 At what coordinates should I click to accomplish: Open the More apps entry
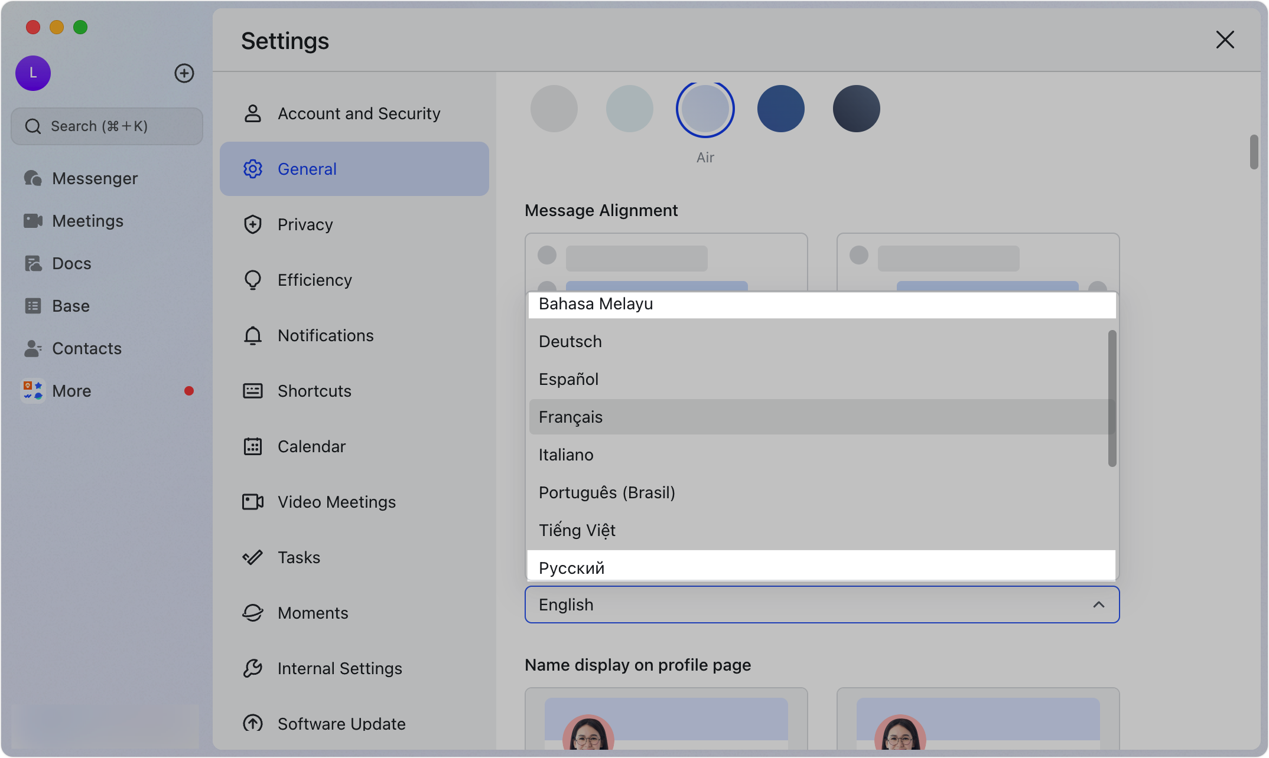point(71,391)
